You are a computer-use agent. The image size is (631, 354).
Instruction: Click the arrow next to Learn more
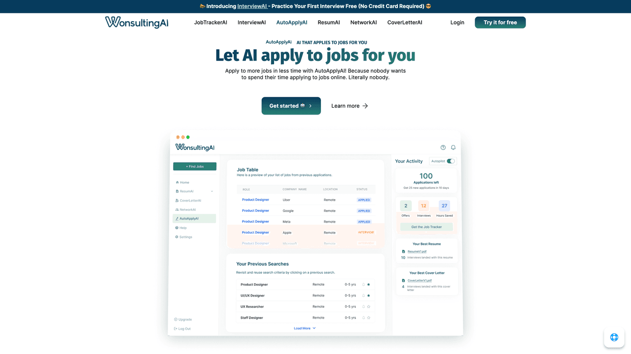click(x=365, y=106)
